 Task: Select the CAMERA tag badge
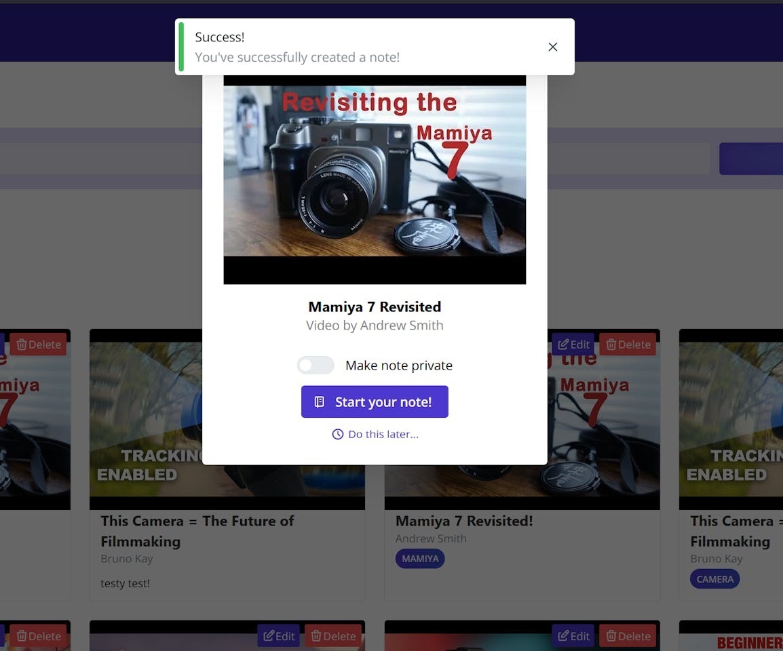point(714,579)
